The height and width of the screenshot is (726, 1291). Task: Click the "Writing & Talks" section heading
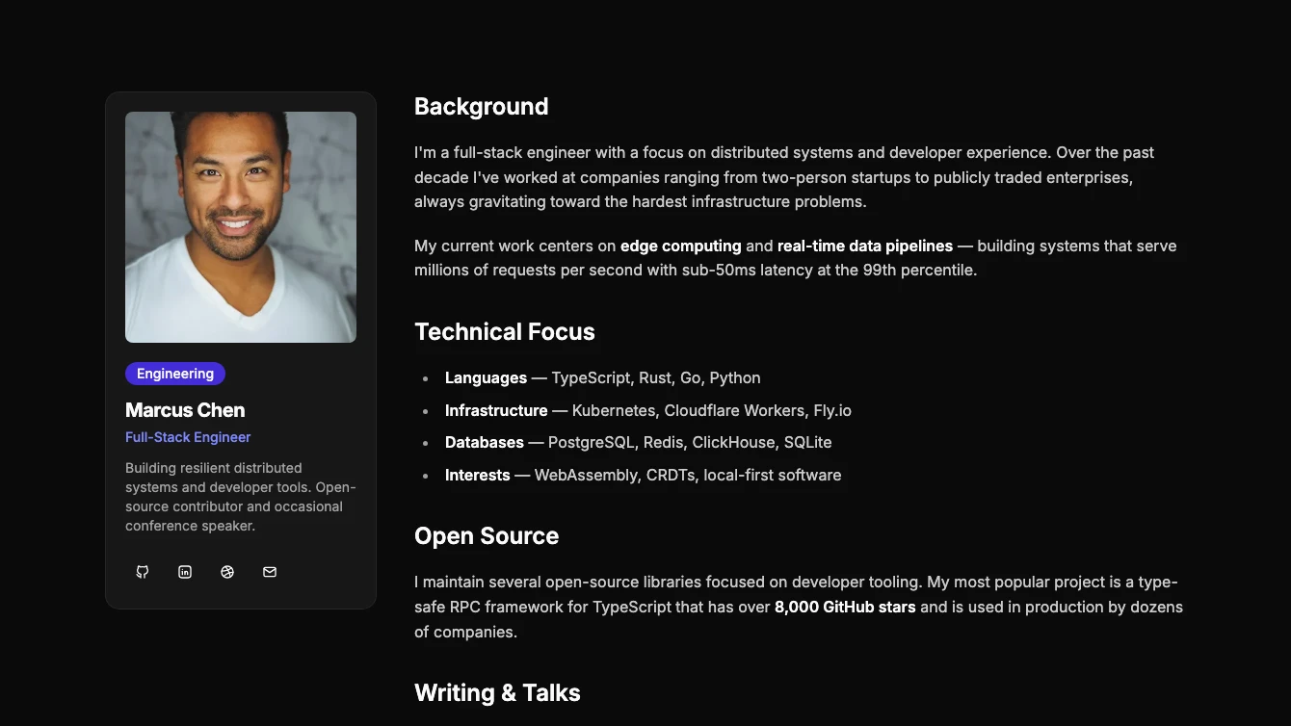click(497, 693)
